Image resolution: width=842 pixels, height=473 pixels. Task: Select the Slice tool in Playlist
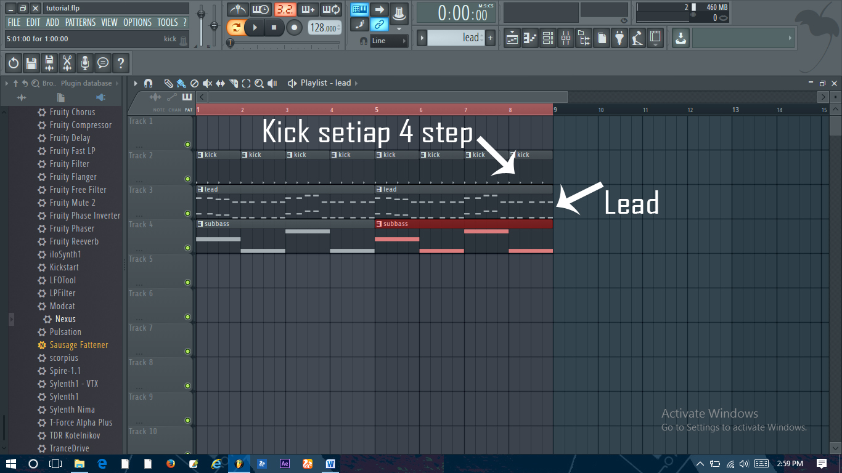pyautogui.click(x=234, y=83)
